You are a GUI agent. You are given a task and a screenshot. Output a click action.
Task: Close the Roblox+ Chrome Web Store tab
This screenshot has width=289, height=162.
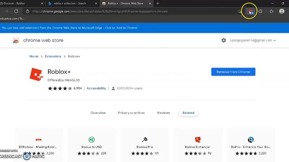[150, 4]
